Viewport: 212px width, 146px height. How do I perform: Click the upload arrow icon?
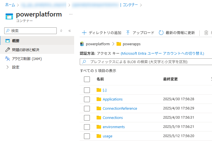[x=128, y=33]
